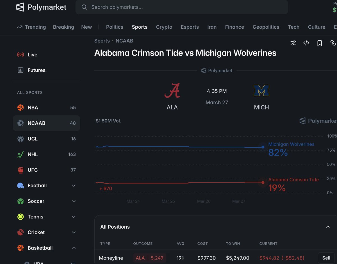Copy the market link icon
Image resolution: width=337 pixels, height=264 pixels.
tap(333, 43)
